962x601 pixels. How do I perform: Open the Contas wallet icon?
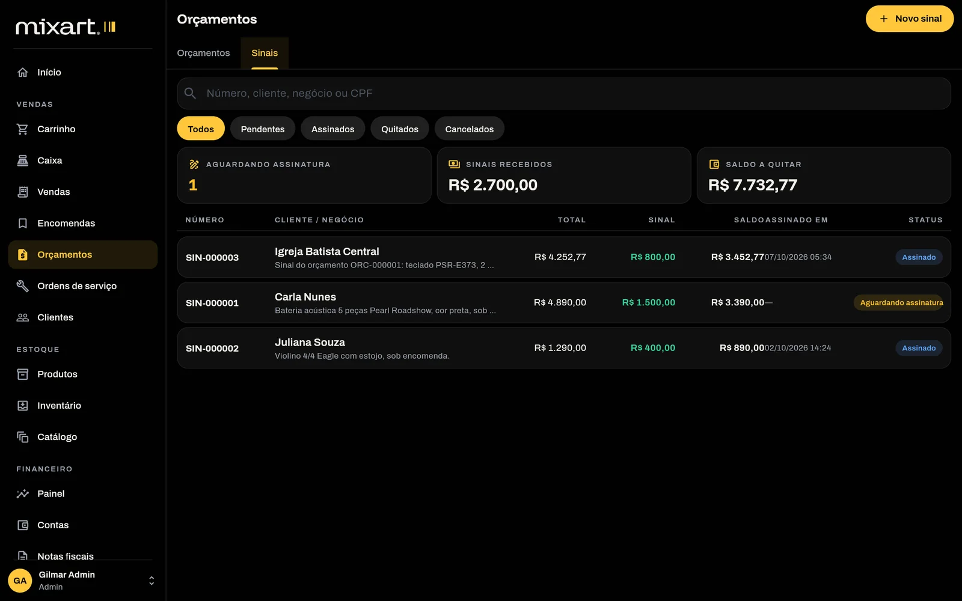[23, 525]
